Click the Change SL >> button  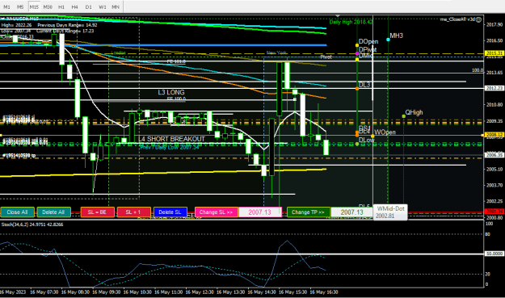216,212
